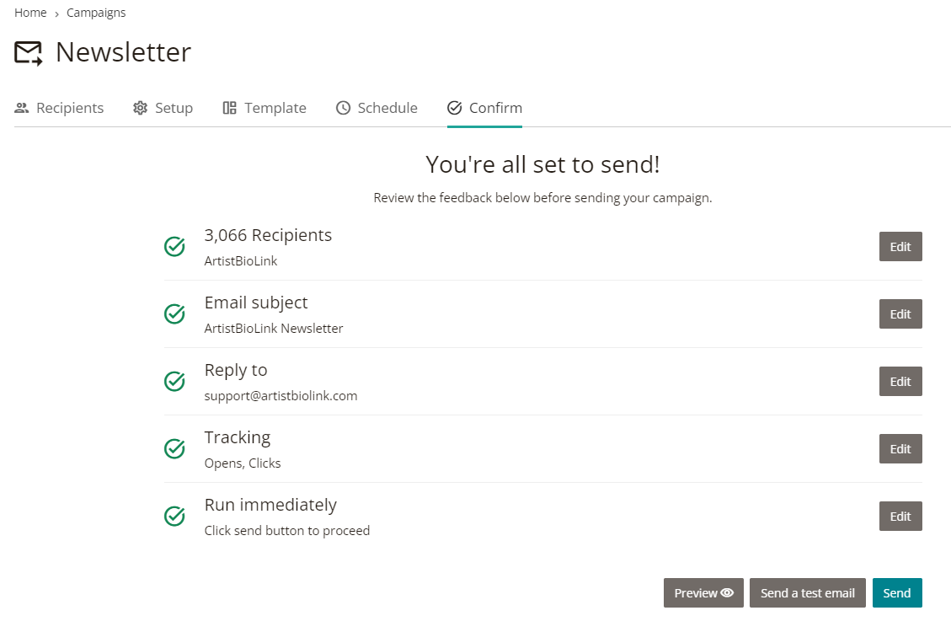The image size is (951, 632).
Task: Click the Schedule clock icon
Action: click(344, 108)
